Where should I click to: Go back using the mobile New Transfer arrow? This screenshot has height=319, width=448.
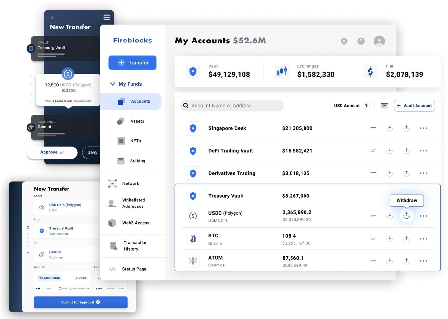pos(52,18)
